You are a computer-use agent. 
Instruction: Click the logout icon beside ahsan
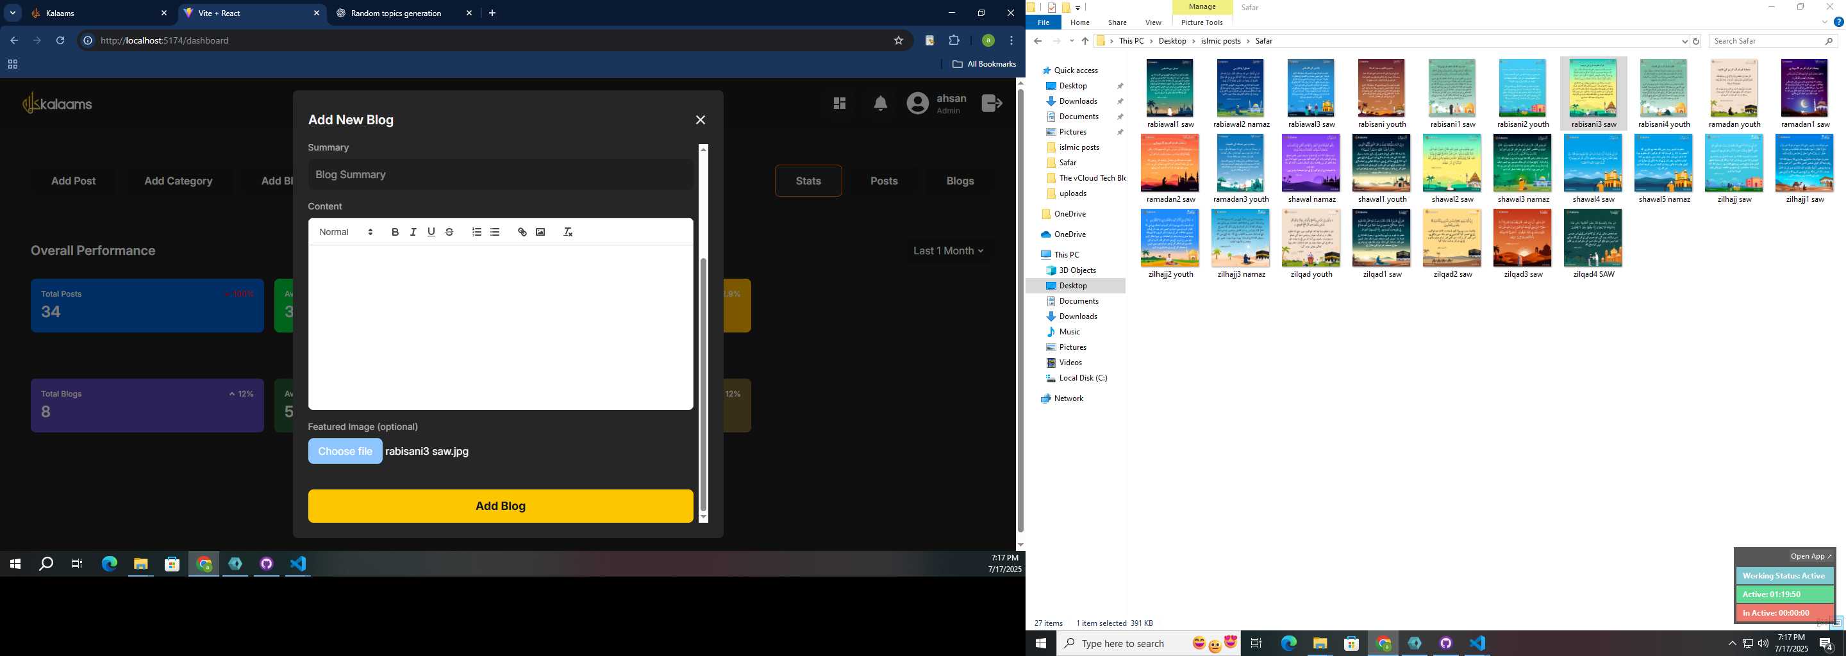[992, 104]
